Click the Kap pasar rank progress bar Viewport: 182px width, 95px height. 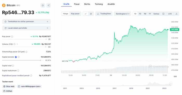[24, 39]
